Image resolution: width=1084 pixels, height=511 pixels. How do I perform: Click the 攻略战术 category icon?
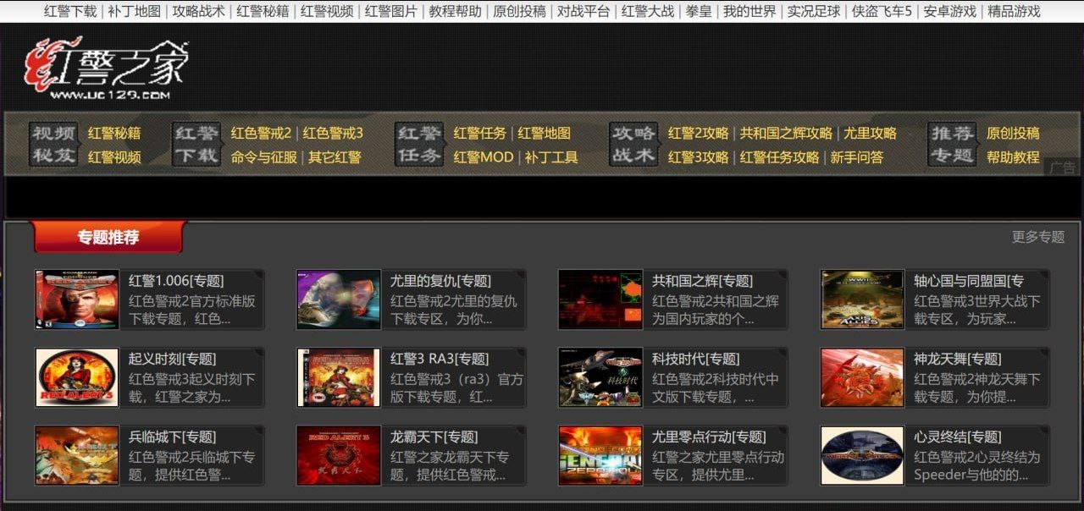[x=634, y=145]
